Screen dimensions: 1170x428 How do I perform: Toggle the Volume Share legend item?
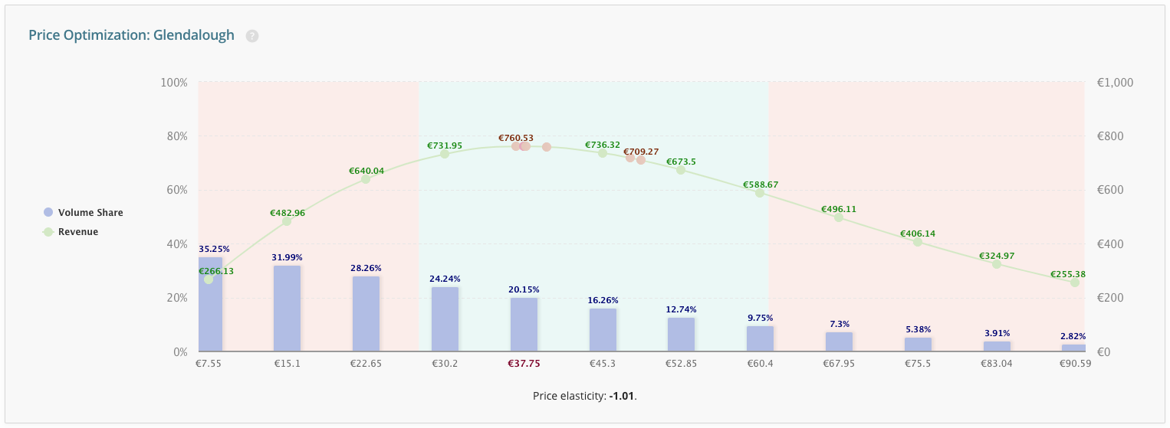pos(90,213)
